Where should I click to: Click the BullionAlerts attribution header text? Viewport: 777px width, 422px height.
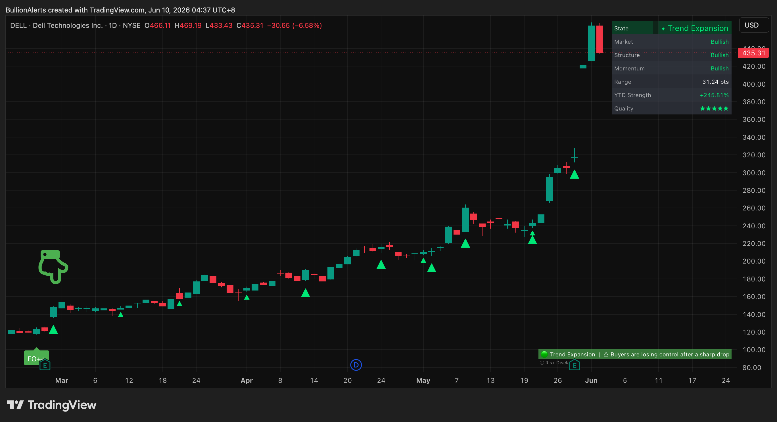(x=120, y=10)
